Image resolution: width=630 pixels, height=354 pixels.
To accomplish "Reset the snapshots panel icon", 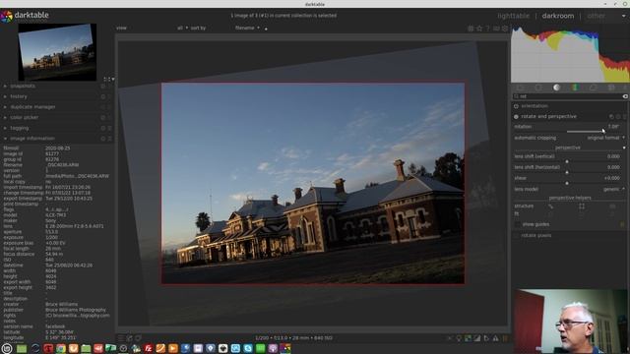I will (x=103, y=87).
